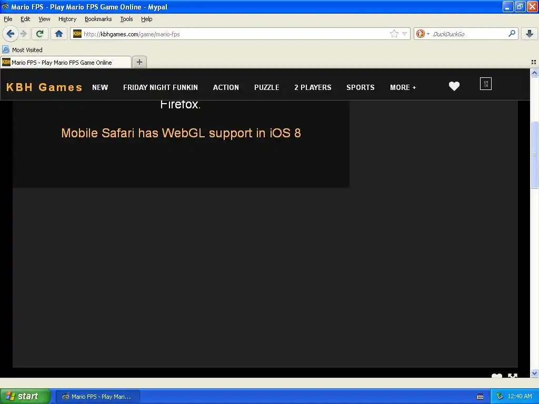
Task: Open Friday Night Funkin category
Action: 161,87
